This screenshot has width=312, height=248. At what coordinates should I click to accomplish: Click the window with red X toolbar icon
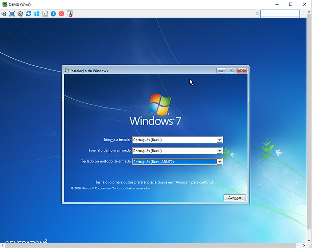coord(70,14)
